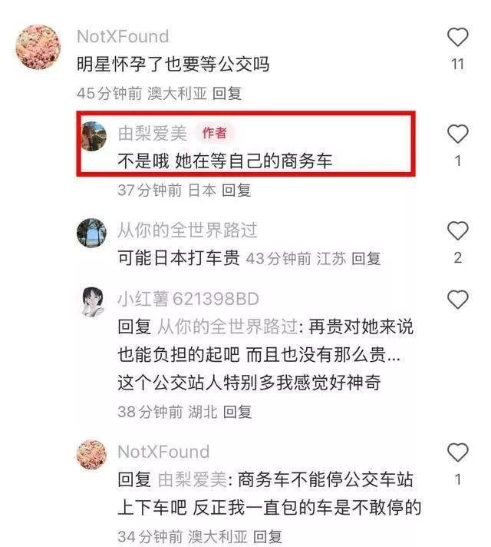Open the mentioned 由梨爱美 in the last reply
This screenshot has width=491, height=547.
click(x=193, y=479)
